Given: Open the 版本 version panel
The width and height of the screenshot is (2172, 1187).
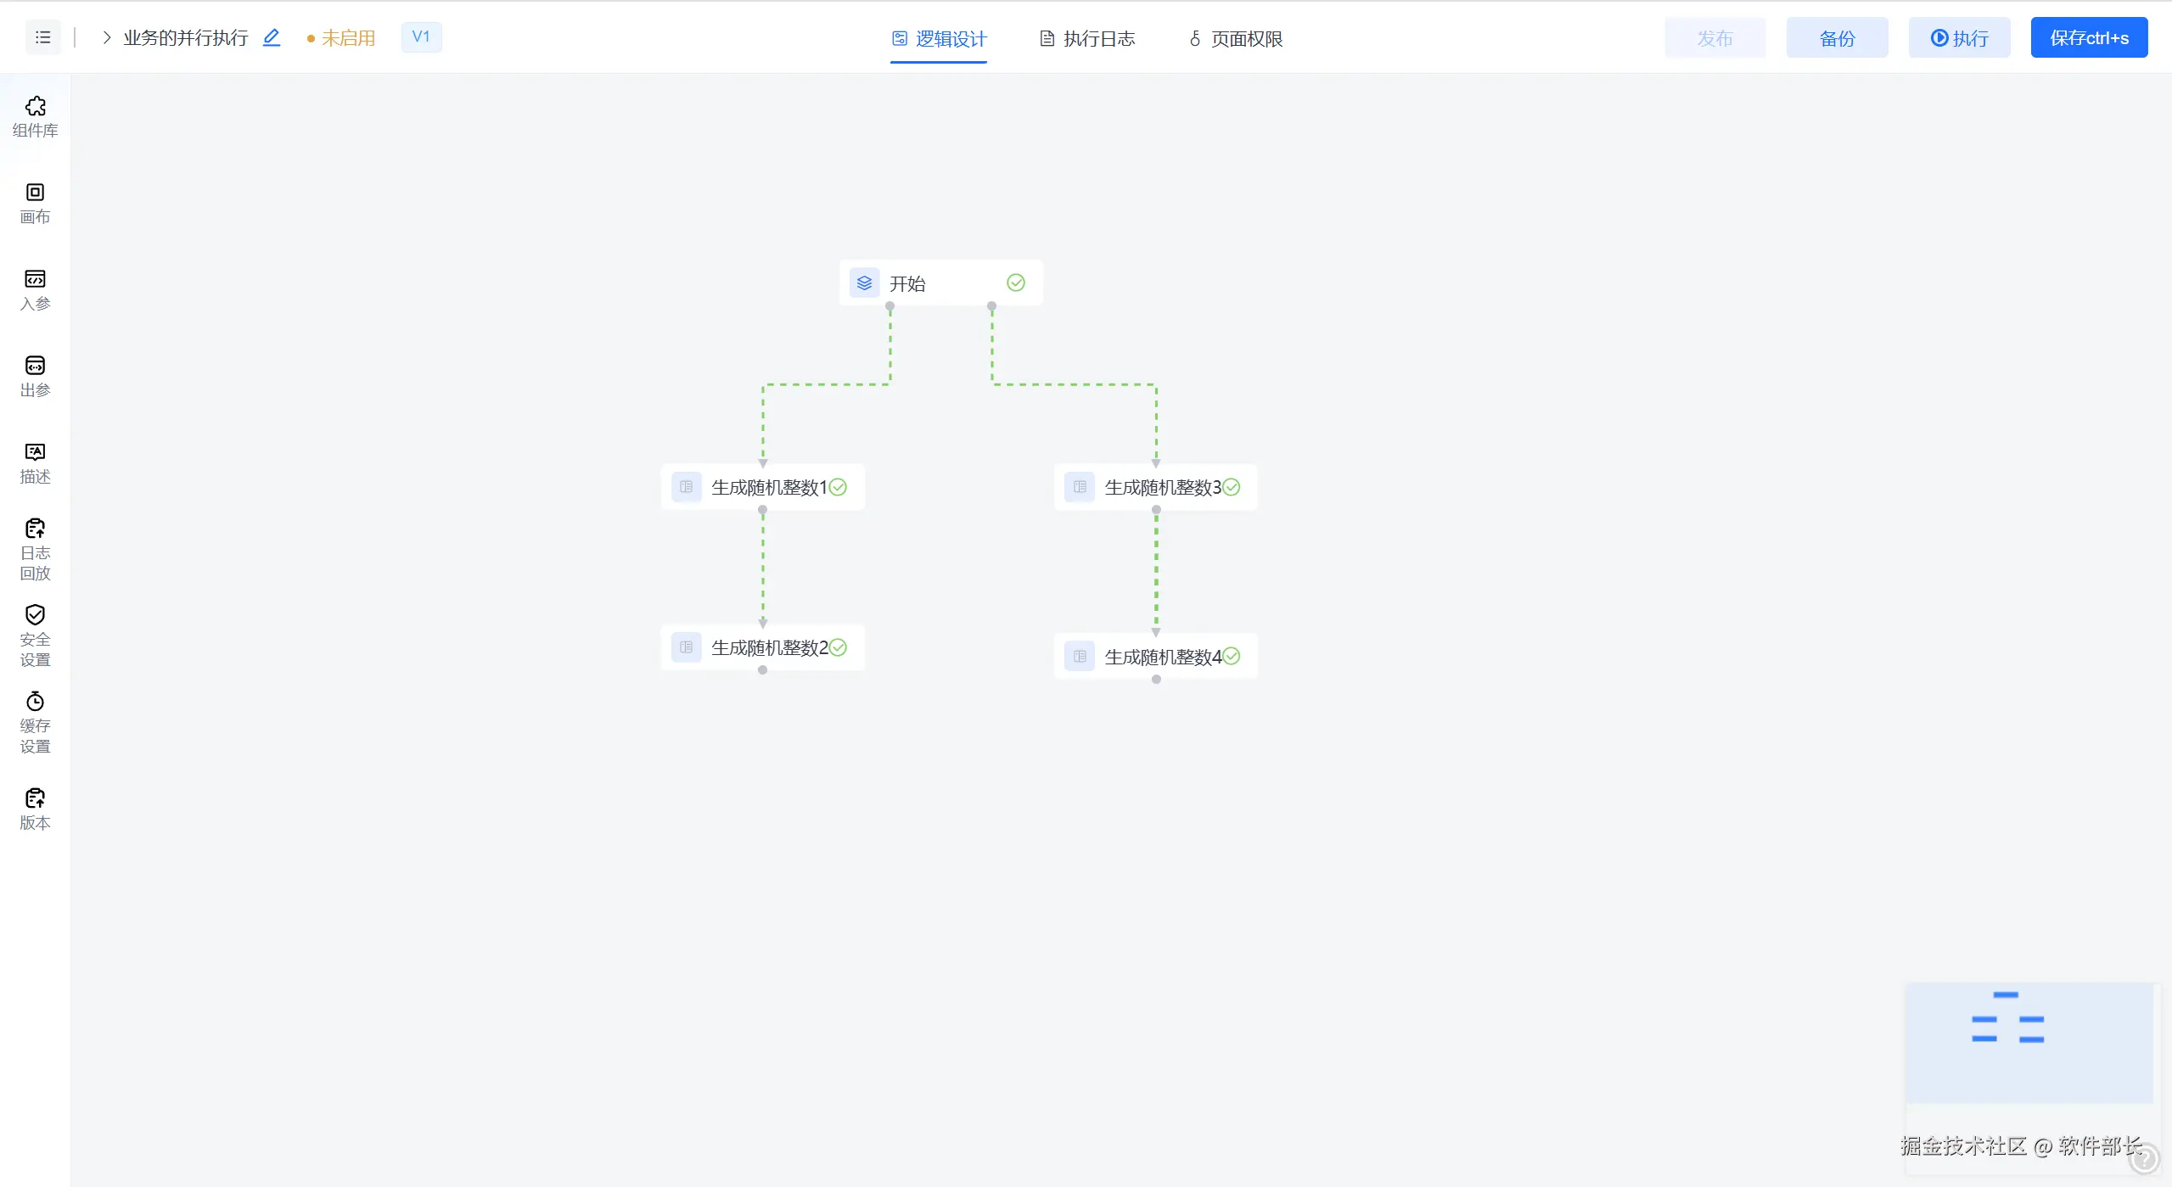Looking at the screenshot, I should [35, 809].
